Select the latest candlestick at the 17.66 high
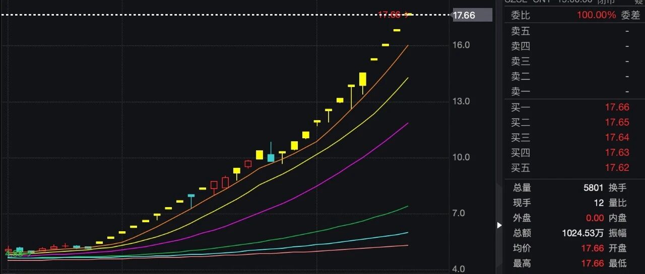This screenshot has height=274, width=645. tap(409, 15)
